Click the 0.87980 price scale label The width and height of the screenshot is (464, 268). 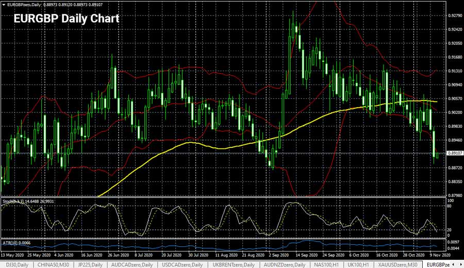tap(455, 195)
